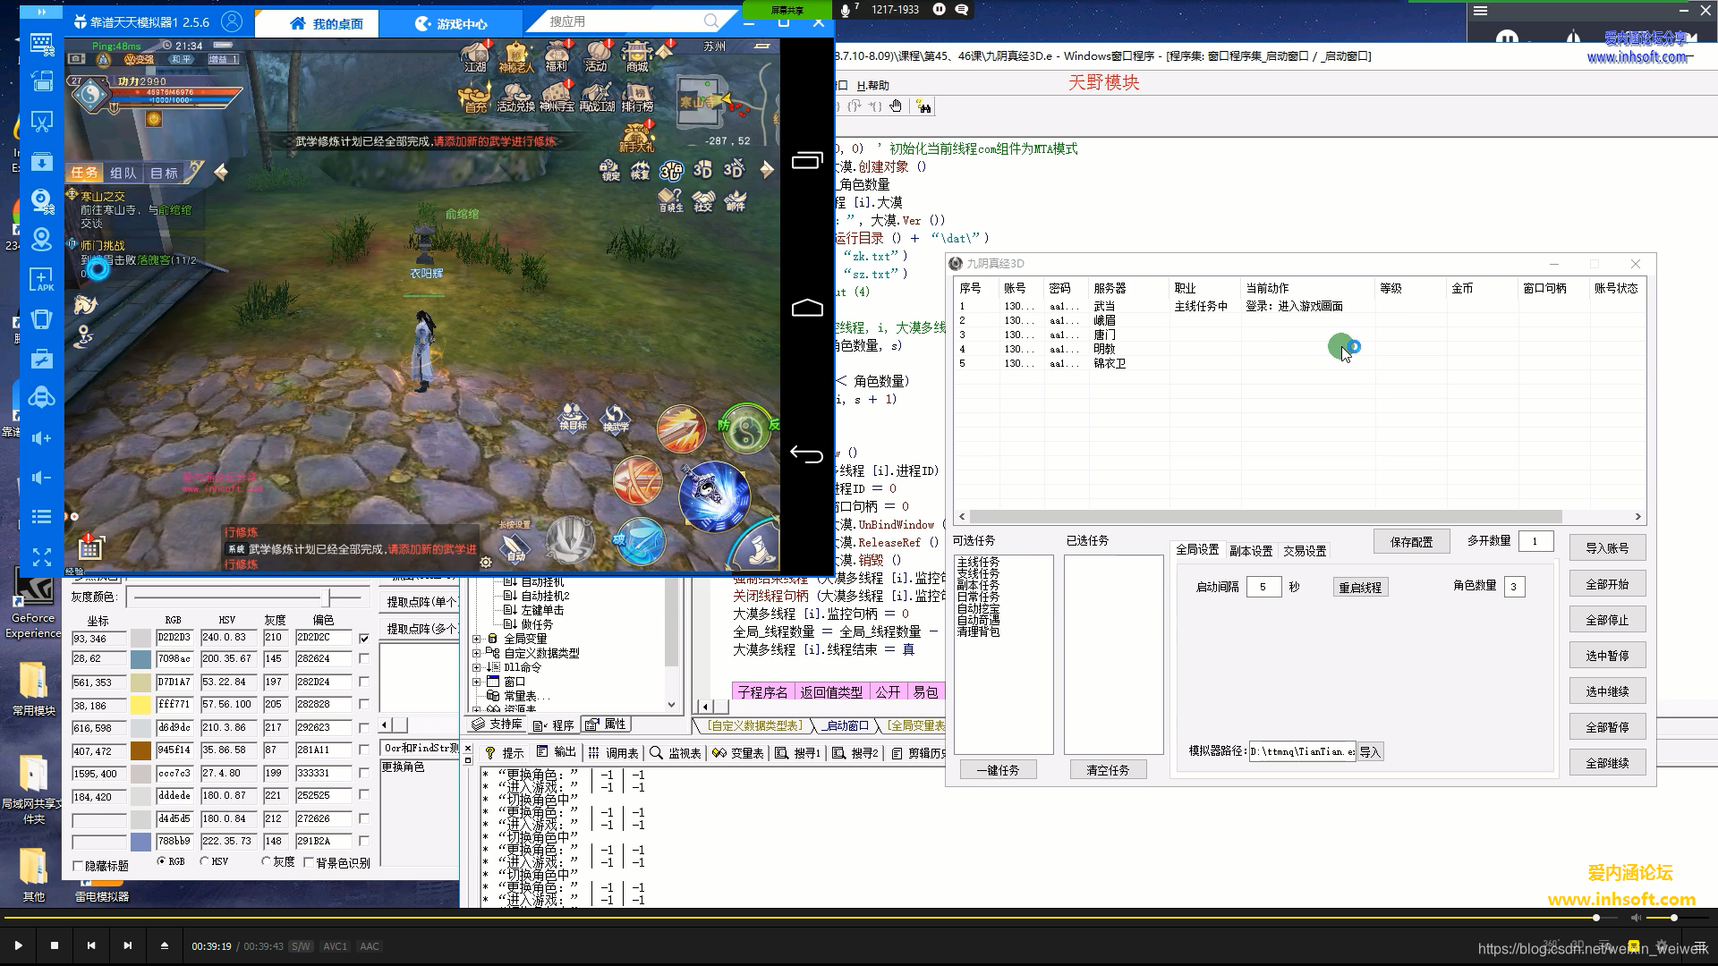The width and height of the screenshot is (1718, 966).
Task: Click the 保存配置 button
Action: [x=1411, y=542]
